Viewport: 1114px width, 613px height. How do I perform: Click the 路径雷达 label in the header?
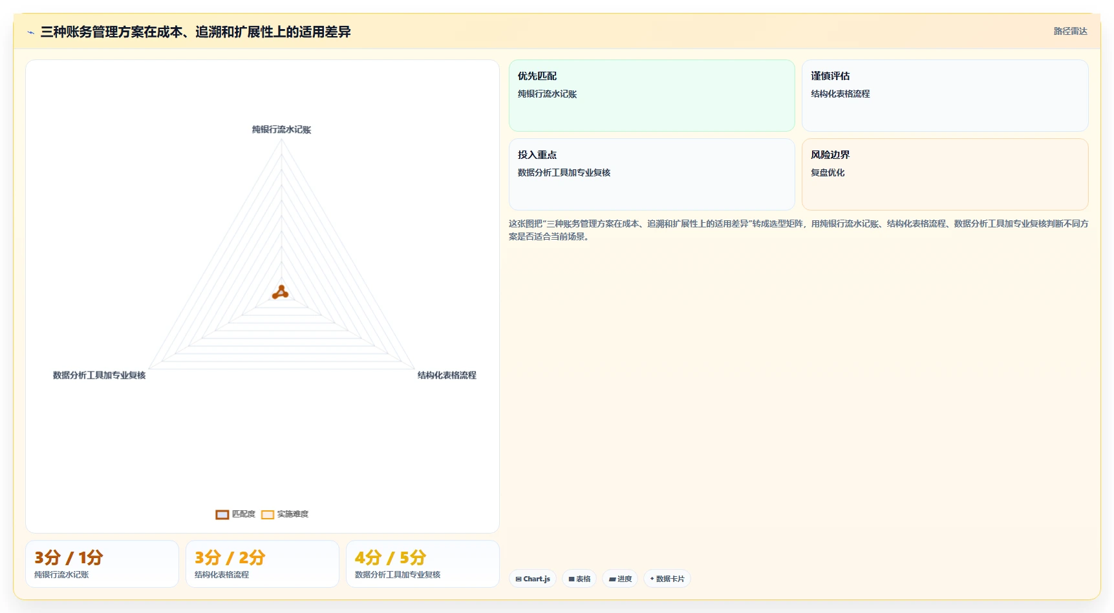pos(1070,31)
